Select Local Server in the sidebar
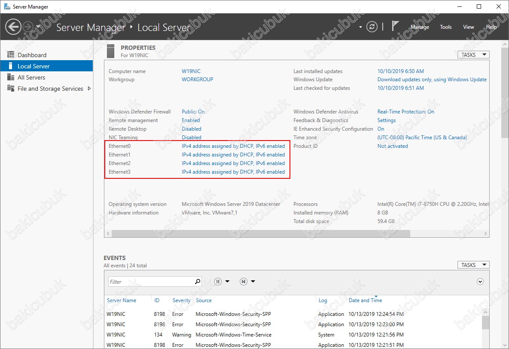509x349 pixels. click(46, 66)
